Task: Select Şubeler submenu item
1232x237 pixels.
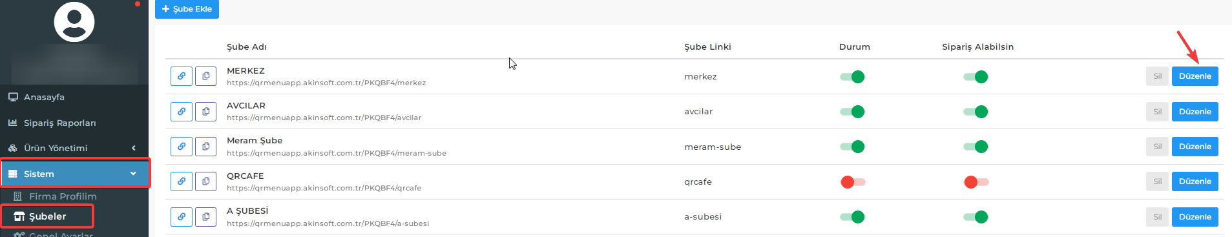Action: (x=47, y=216)
